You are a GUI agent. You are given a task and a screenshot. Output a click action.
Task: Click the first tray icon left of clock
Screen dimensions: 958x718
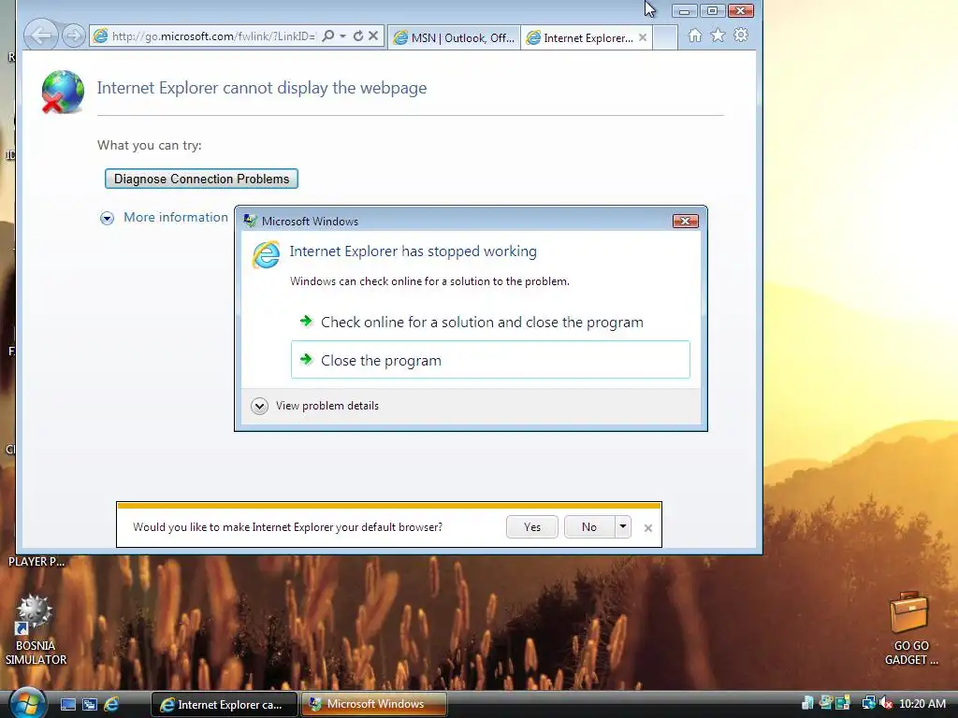pyautogui.click(x=807, y=703)
